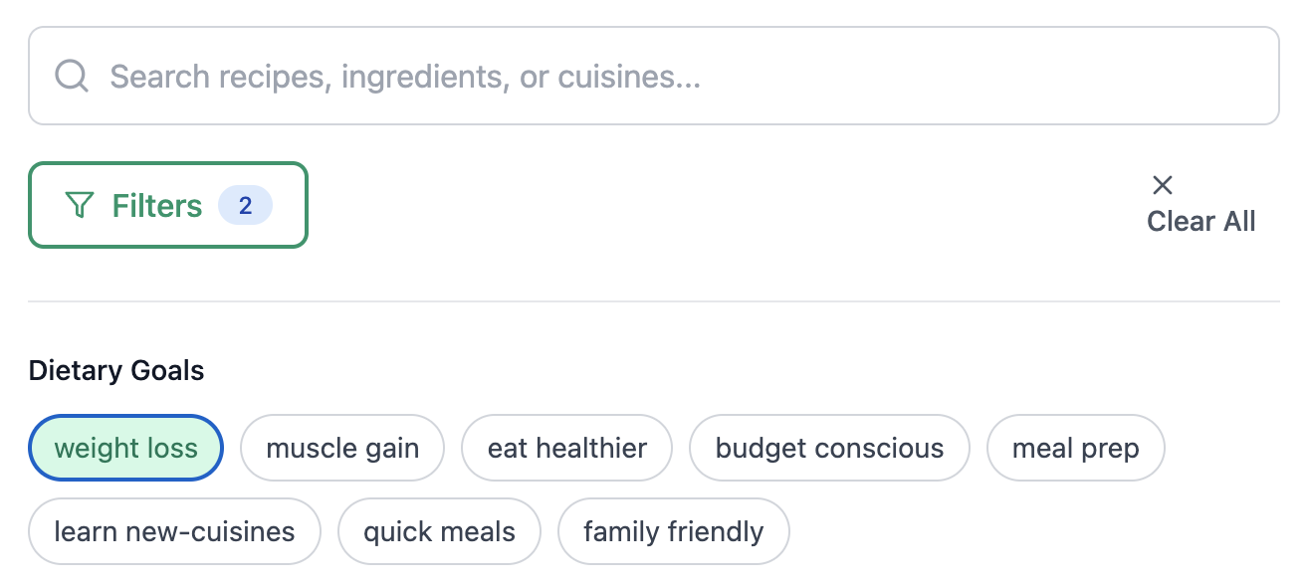Pick the quick meals goal chip
Screen dimensions: 1308x585
[439, 532]
